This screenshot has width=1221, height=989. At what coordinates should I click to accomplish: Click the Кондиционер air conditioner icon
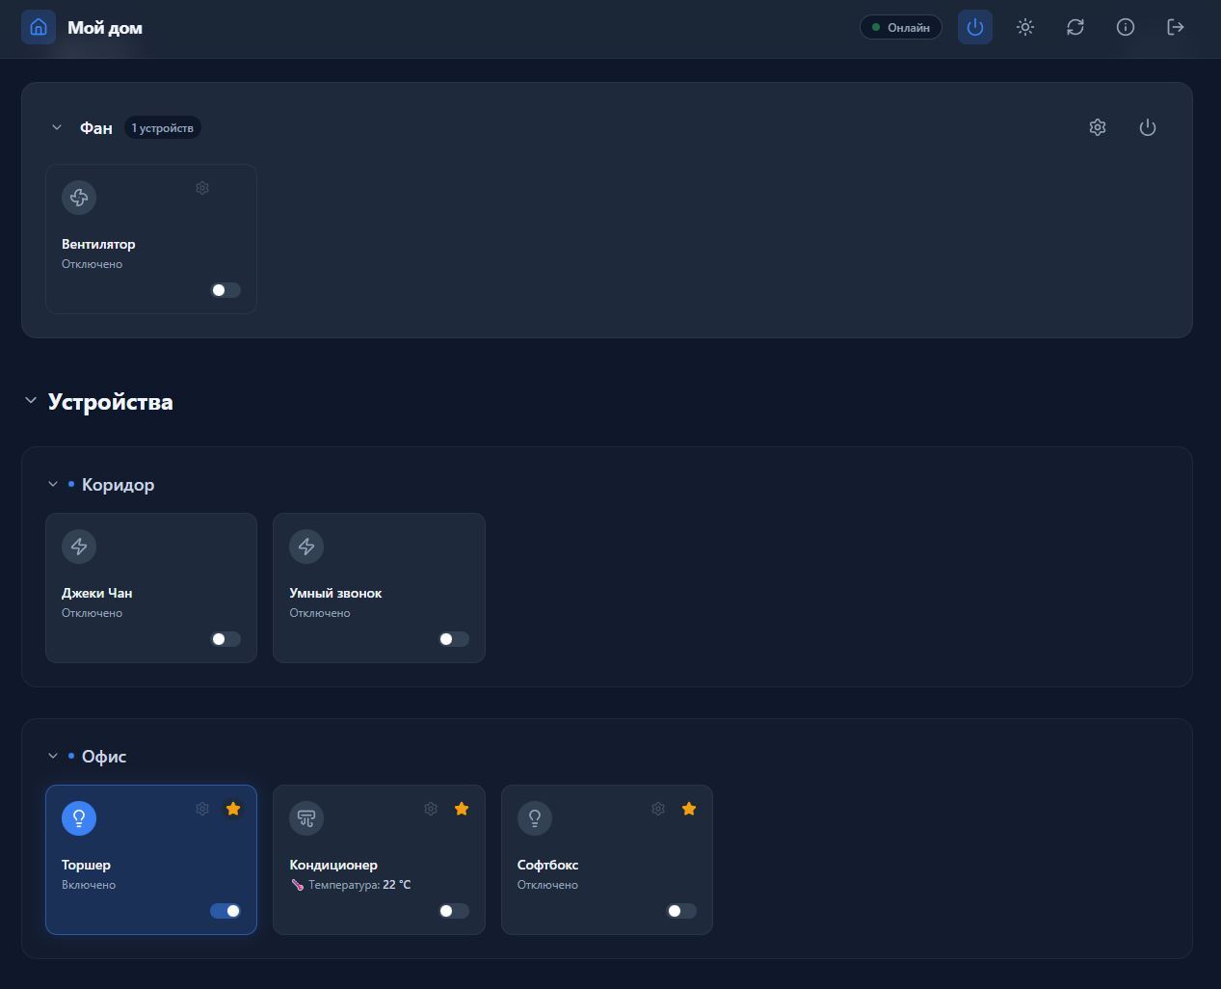306,818
